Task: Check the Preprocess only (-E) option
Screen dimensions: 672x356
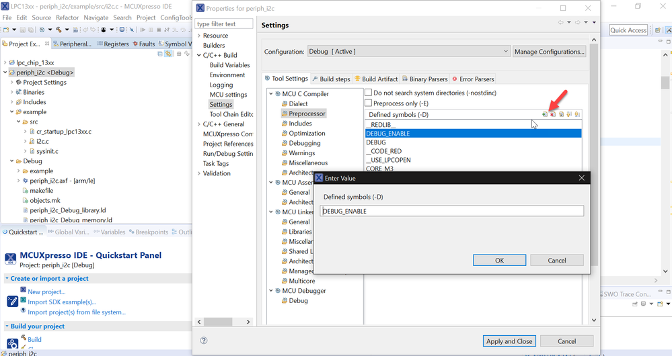Action: [x=368, y=103]
